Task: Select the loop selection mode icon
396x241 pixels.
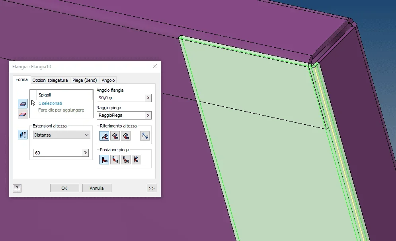Action: 23,114
